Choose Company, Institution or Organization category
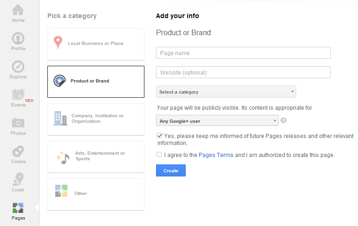The height and width of the screenshot is (226, 358). click(x=96, y=119)
